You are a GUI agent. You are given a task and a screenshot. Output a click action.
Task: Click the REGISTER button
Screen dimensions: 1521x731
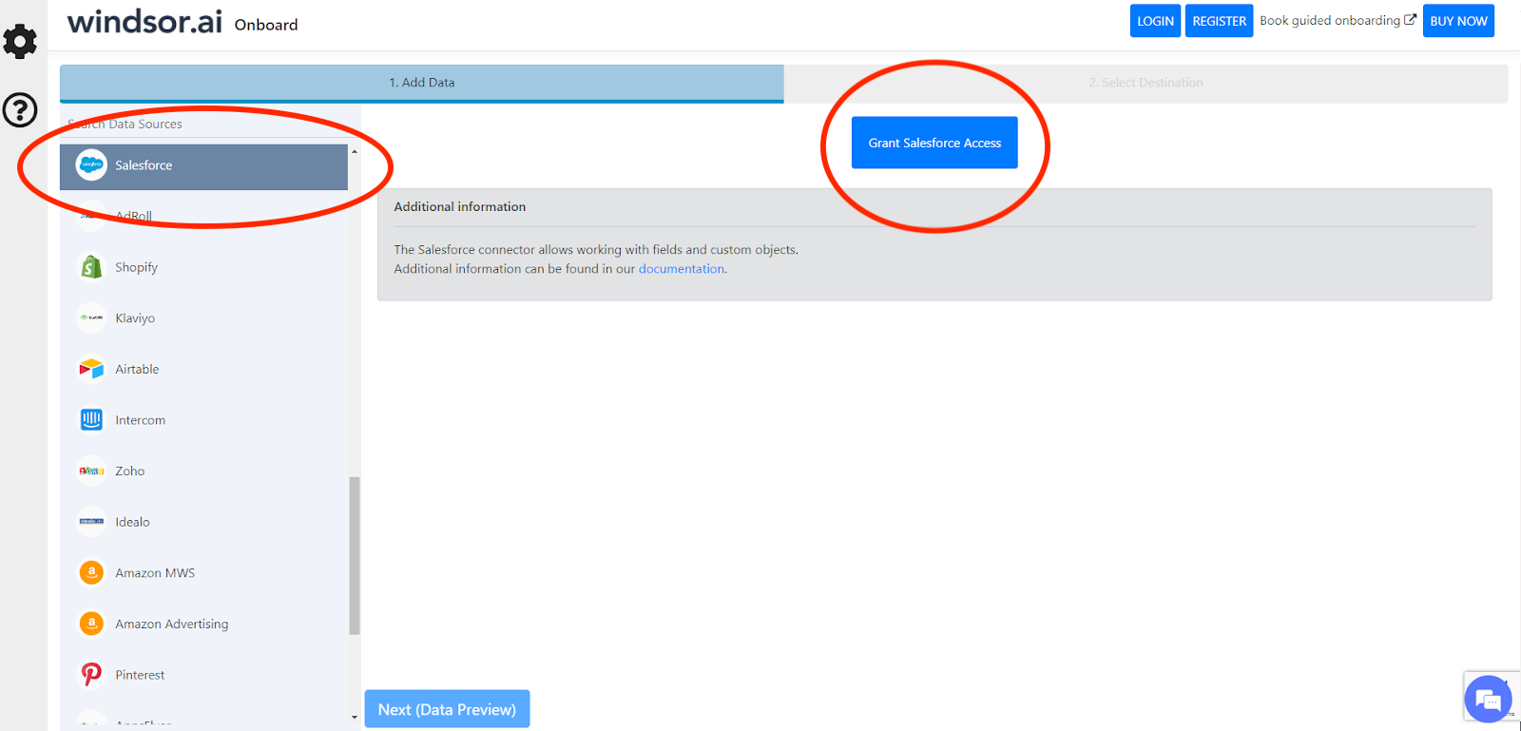click(1219, 21)
